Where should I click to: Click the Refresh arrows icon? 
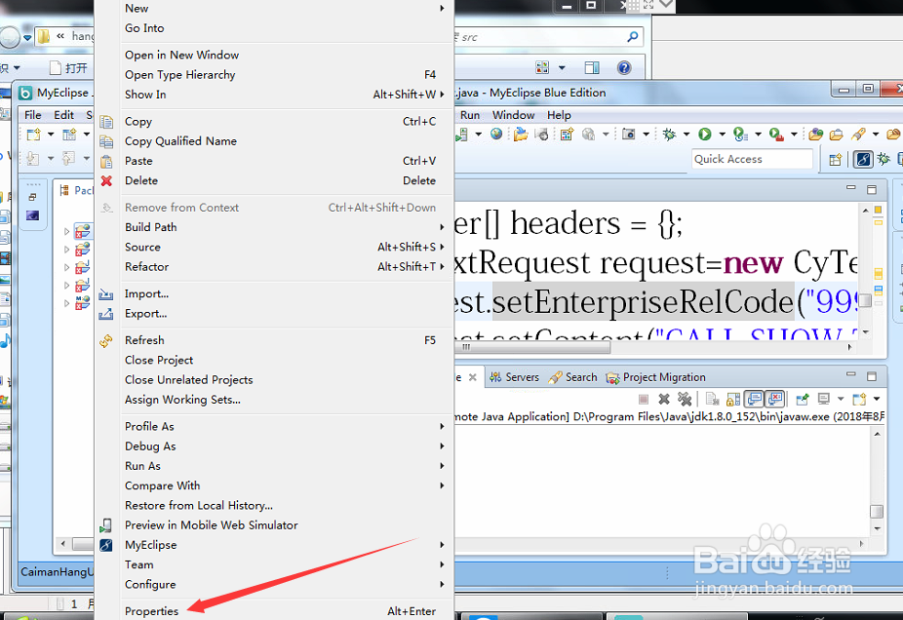click(x=106, y=341)
